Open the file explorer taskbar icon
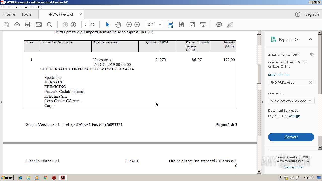This screenshot has width=322, height=181. pyautogui.click(x=28, y=178)
